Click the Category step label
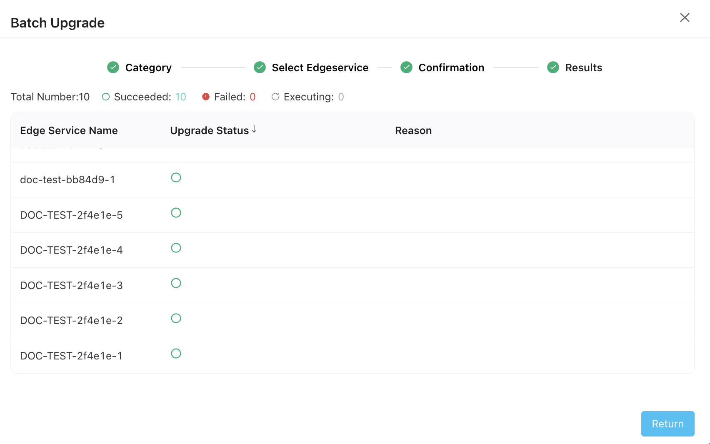 click(x=148, y=67)
